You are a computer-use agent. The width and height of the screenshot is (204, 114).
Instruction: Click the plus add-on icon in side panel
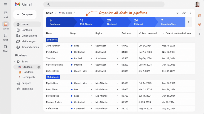click(x=199, y=34)
